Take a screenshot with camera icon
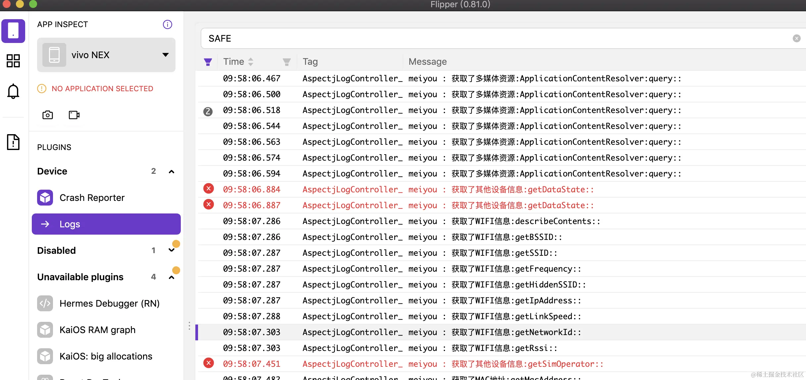 point(48,115)
